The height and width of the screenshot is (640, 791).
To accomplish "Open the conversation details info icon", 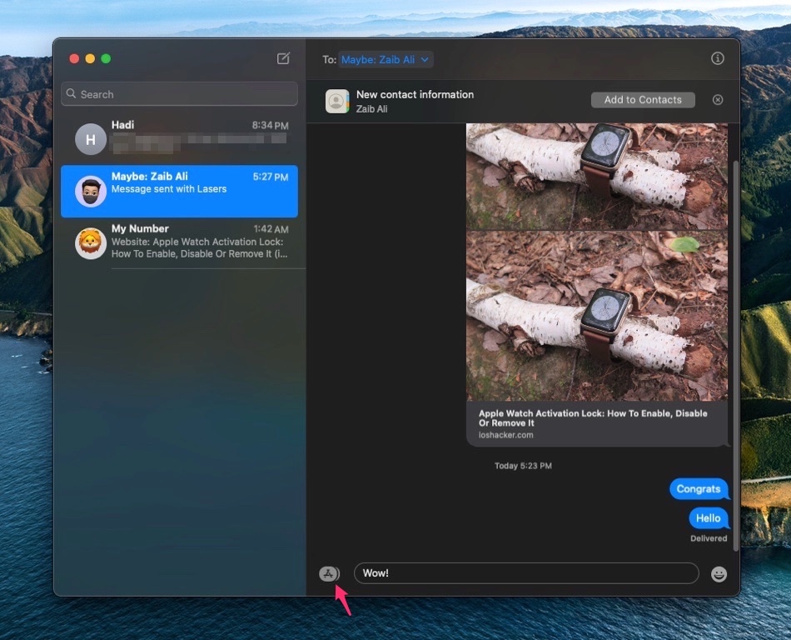I will 718,58.
